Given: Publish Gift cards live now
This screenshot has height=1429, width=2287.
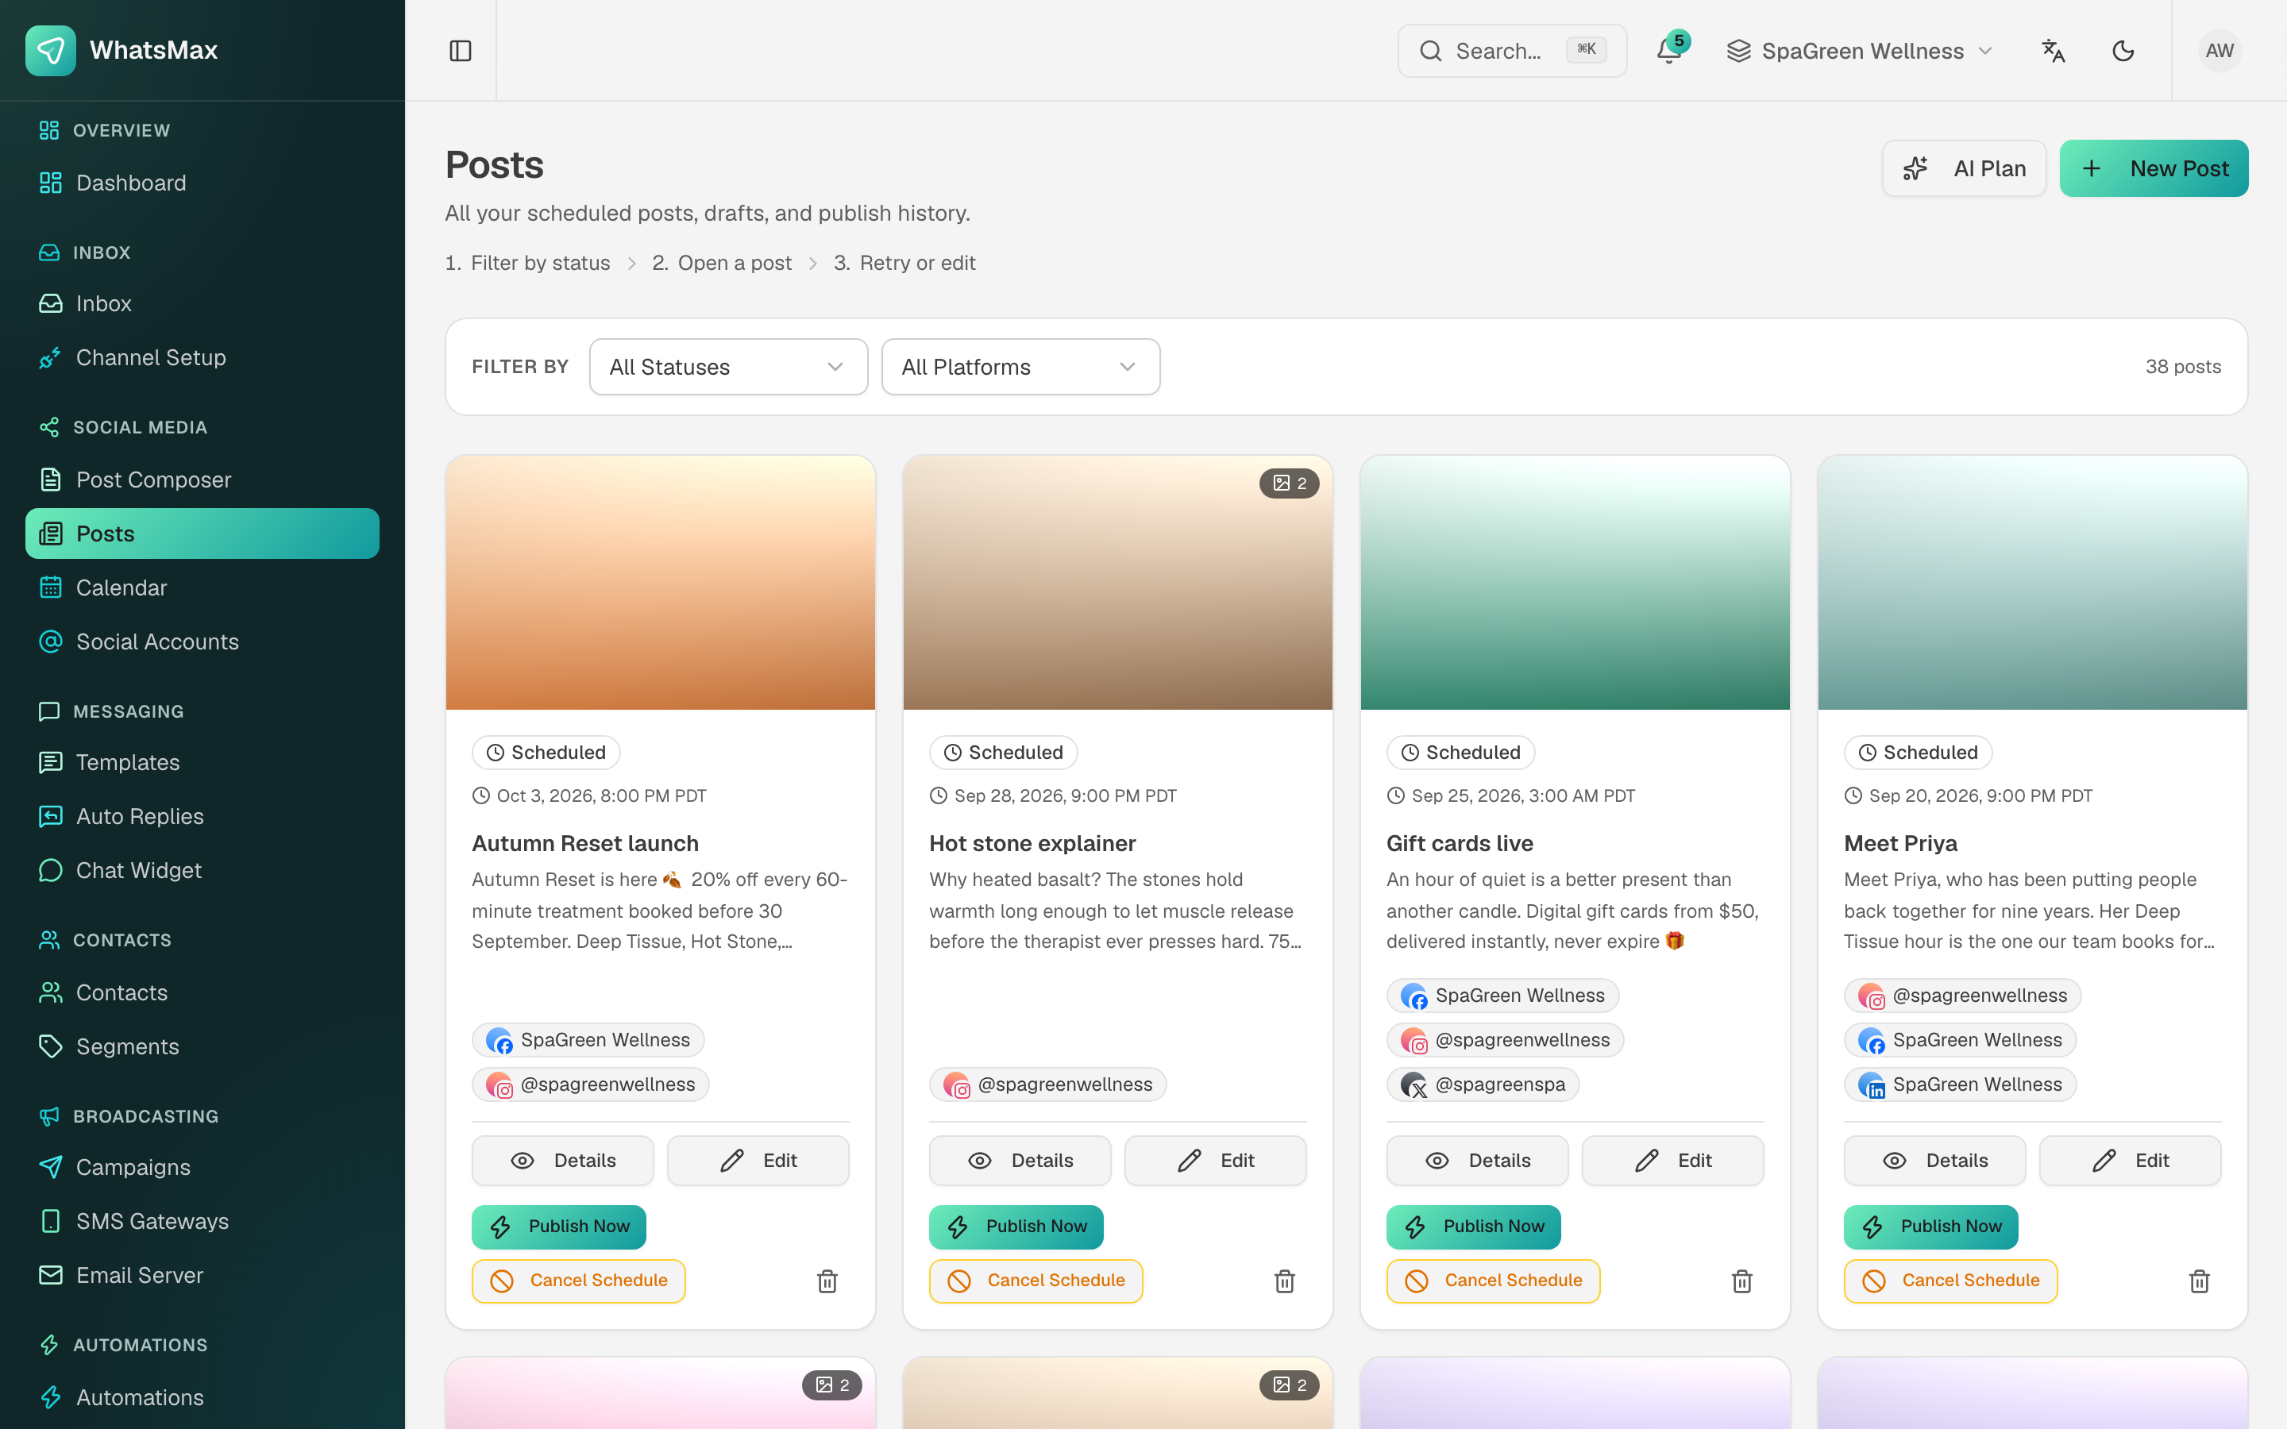Looking at the screenshot, I should pos(1473,1227).
